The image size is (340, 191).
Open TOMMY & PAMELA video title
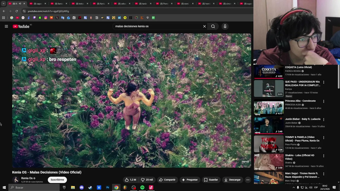302,139
